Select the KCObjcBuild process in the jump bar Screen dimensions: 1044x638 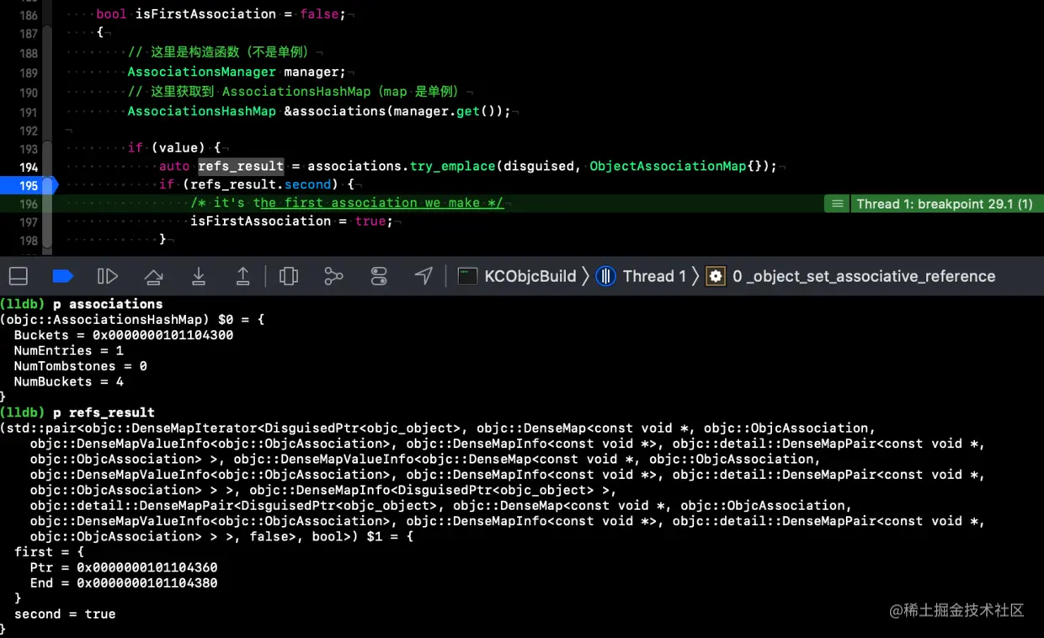point(530,276)
